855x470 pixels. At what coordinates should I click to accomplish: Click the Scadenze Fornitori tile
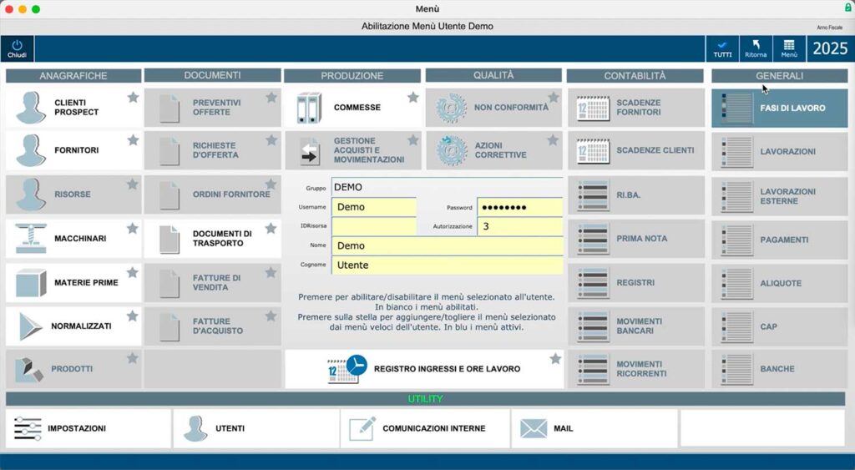click(x=635, y=108)
